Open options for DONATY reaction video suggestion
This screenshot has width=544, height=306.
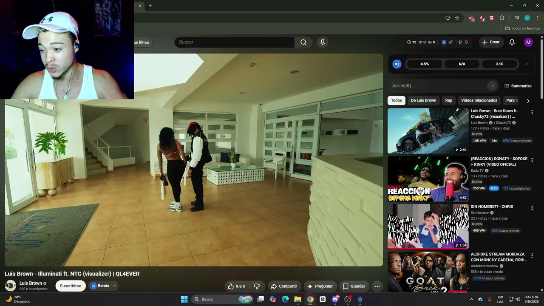[x=532, y=160]
